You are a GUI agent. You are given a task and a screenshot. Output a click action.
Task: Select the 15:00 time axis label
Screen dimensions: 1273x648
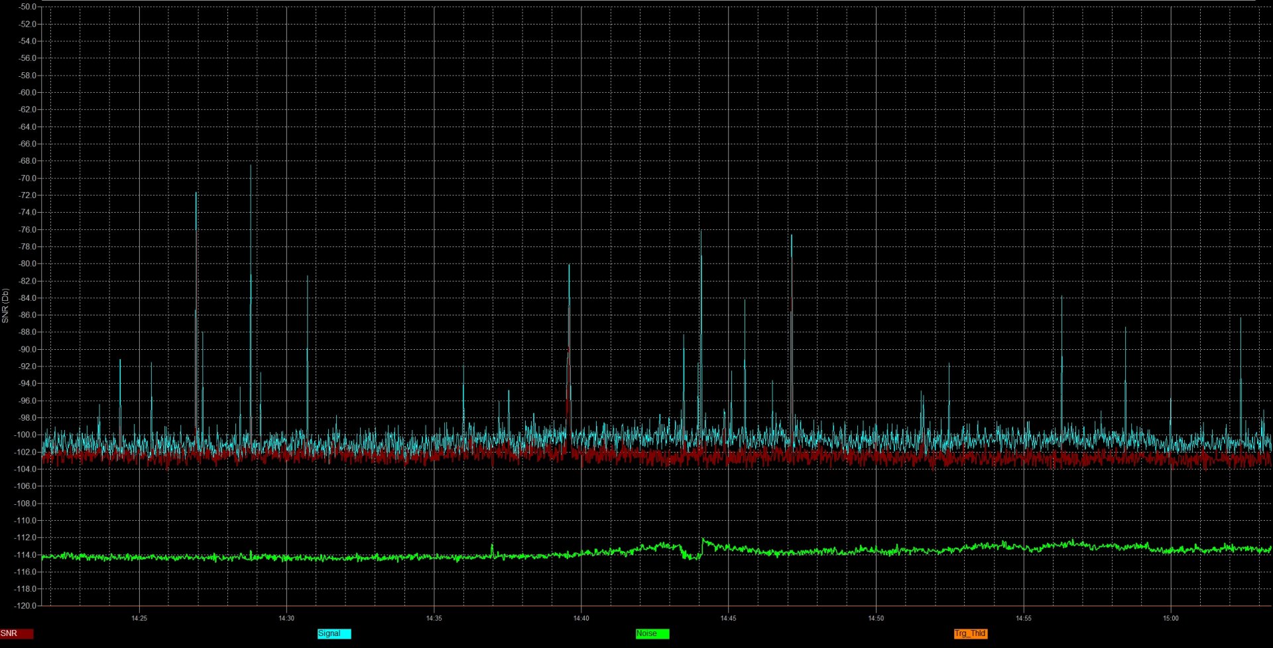[x=1171, y=618]
